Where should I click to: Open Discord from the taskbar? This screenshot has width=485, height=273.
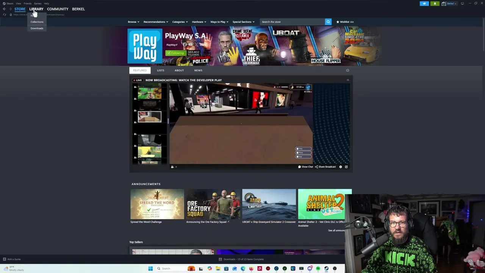tap(310, 268)
